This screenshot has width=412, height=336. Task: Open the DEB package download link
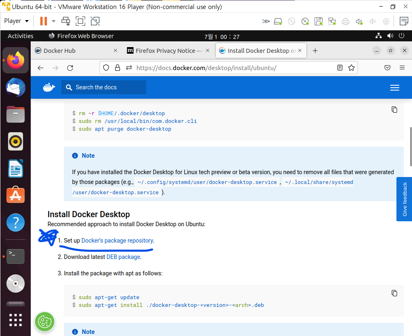click(123, 257)
